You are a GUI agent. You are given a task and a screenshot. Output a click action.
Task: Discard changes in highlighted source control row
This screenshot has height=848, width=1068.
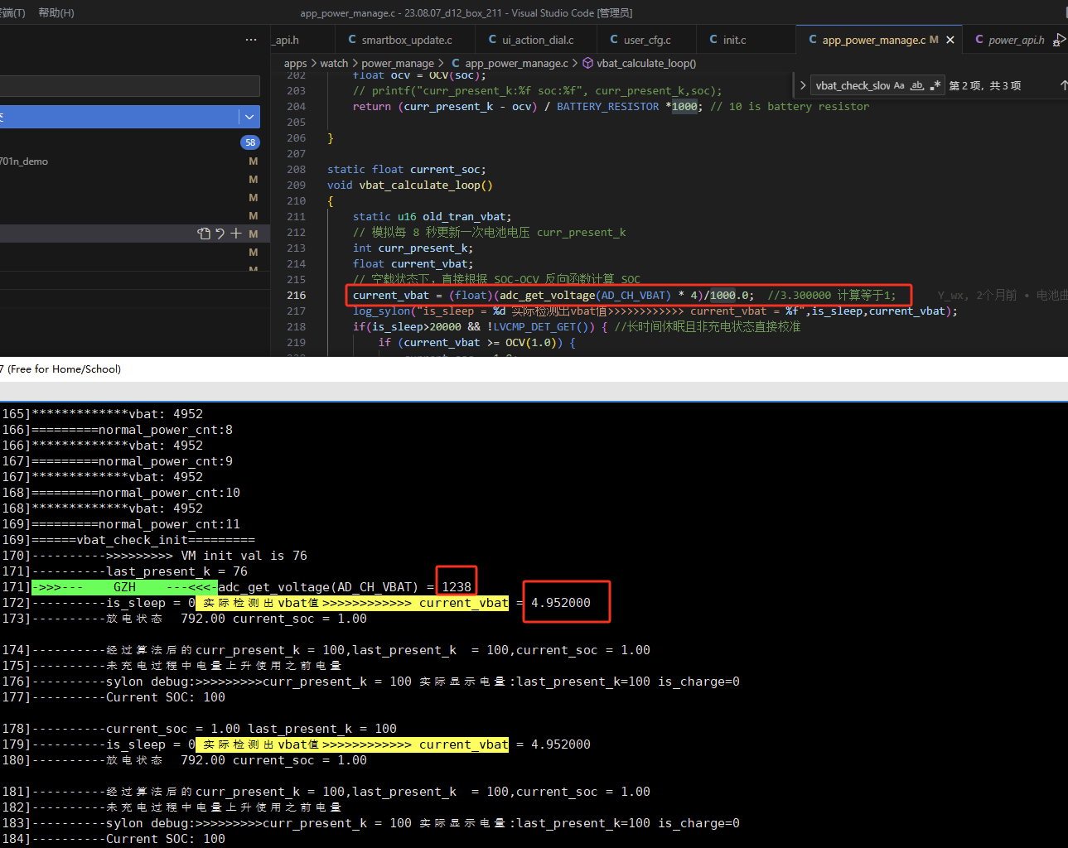[220, 234]
